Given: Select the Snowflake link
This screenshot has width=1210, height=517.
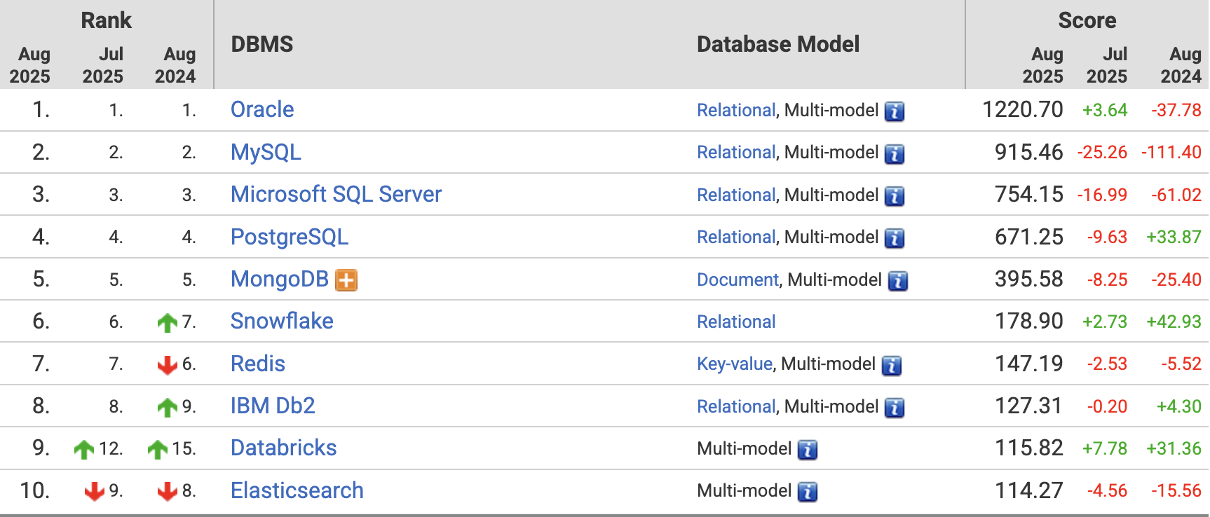Looking at the screenshot, I should (x=282, y=321).
